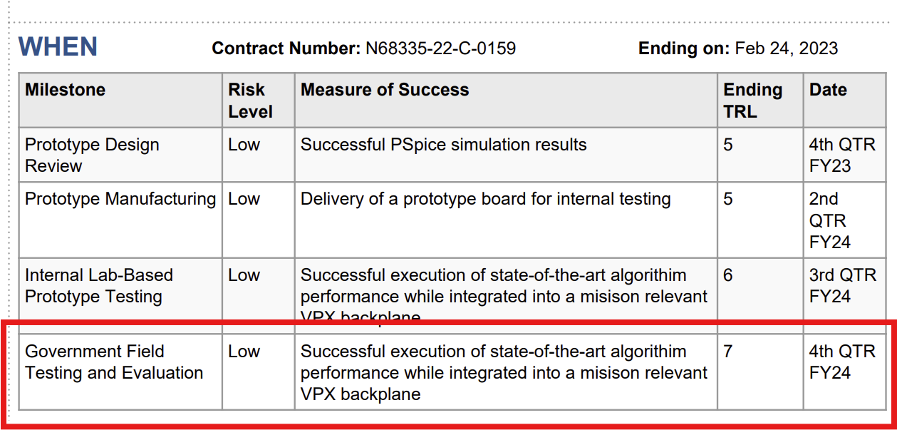Click the contract number N68335-22-C-0159
The image size is (897, 430).
pyautogui.click(x=440, y=48)
